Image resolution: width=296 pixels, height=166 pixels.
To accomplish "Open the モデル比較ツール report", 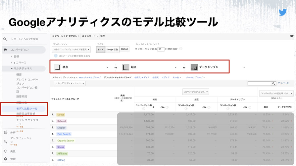I will pos(27,109).
